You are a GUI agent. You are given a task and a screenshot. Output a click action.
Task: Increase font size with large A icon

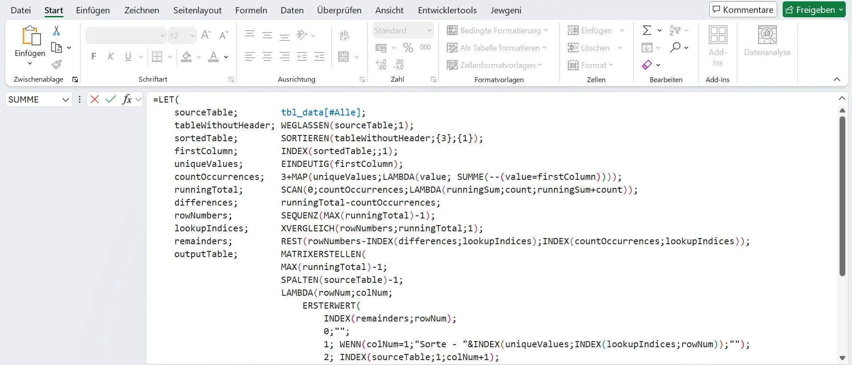(x=206, y=35)
